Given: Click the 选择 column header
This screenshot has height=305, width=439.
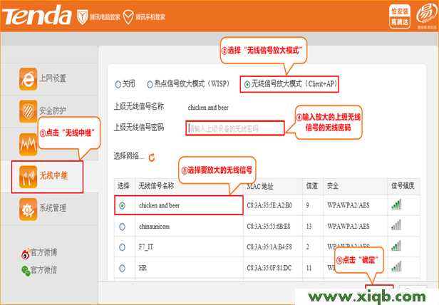Looking at the screenshot, I should (123, 186).
